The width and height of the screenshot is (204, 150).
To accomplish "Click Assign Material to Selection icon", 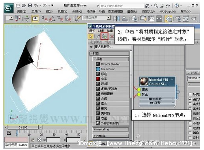I will (104, 36).
